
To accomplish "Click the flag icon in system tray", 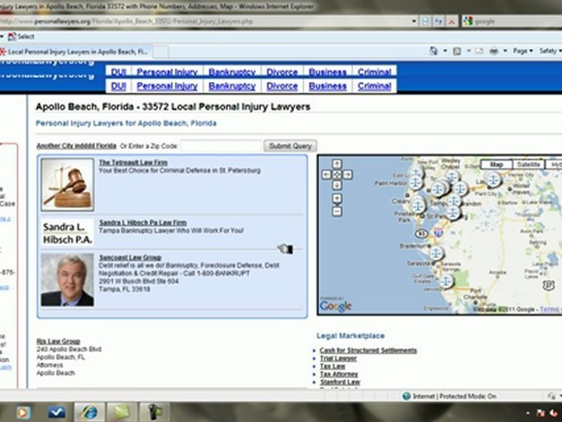I will (x=540, y=414).
